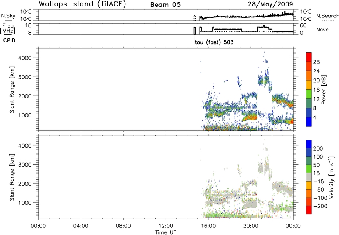Image resolution: width=339 pixels, height=235 pixels.
Task: Click the '60' tick on the Nave axis
Action: (x=303, y=25)
